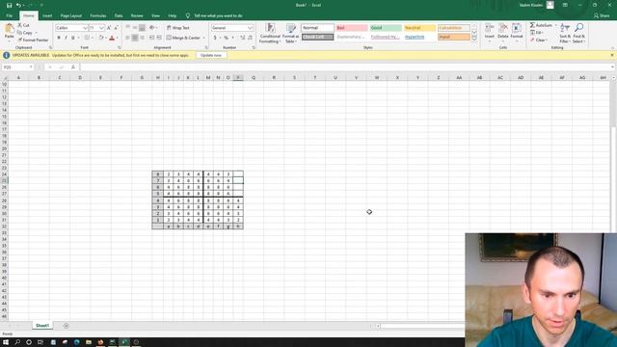617x347 pixels.
Task: Toggle bold formatting
Action: [x=59, y=38]
